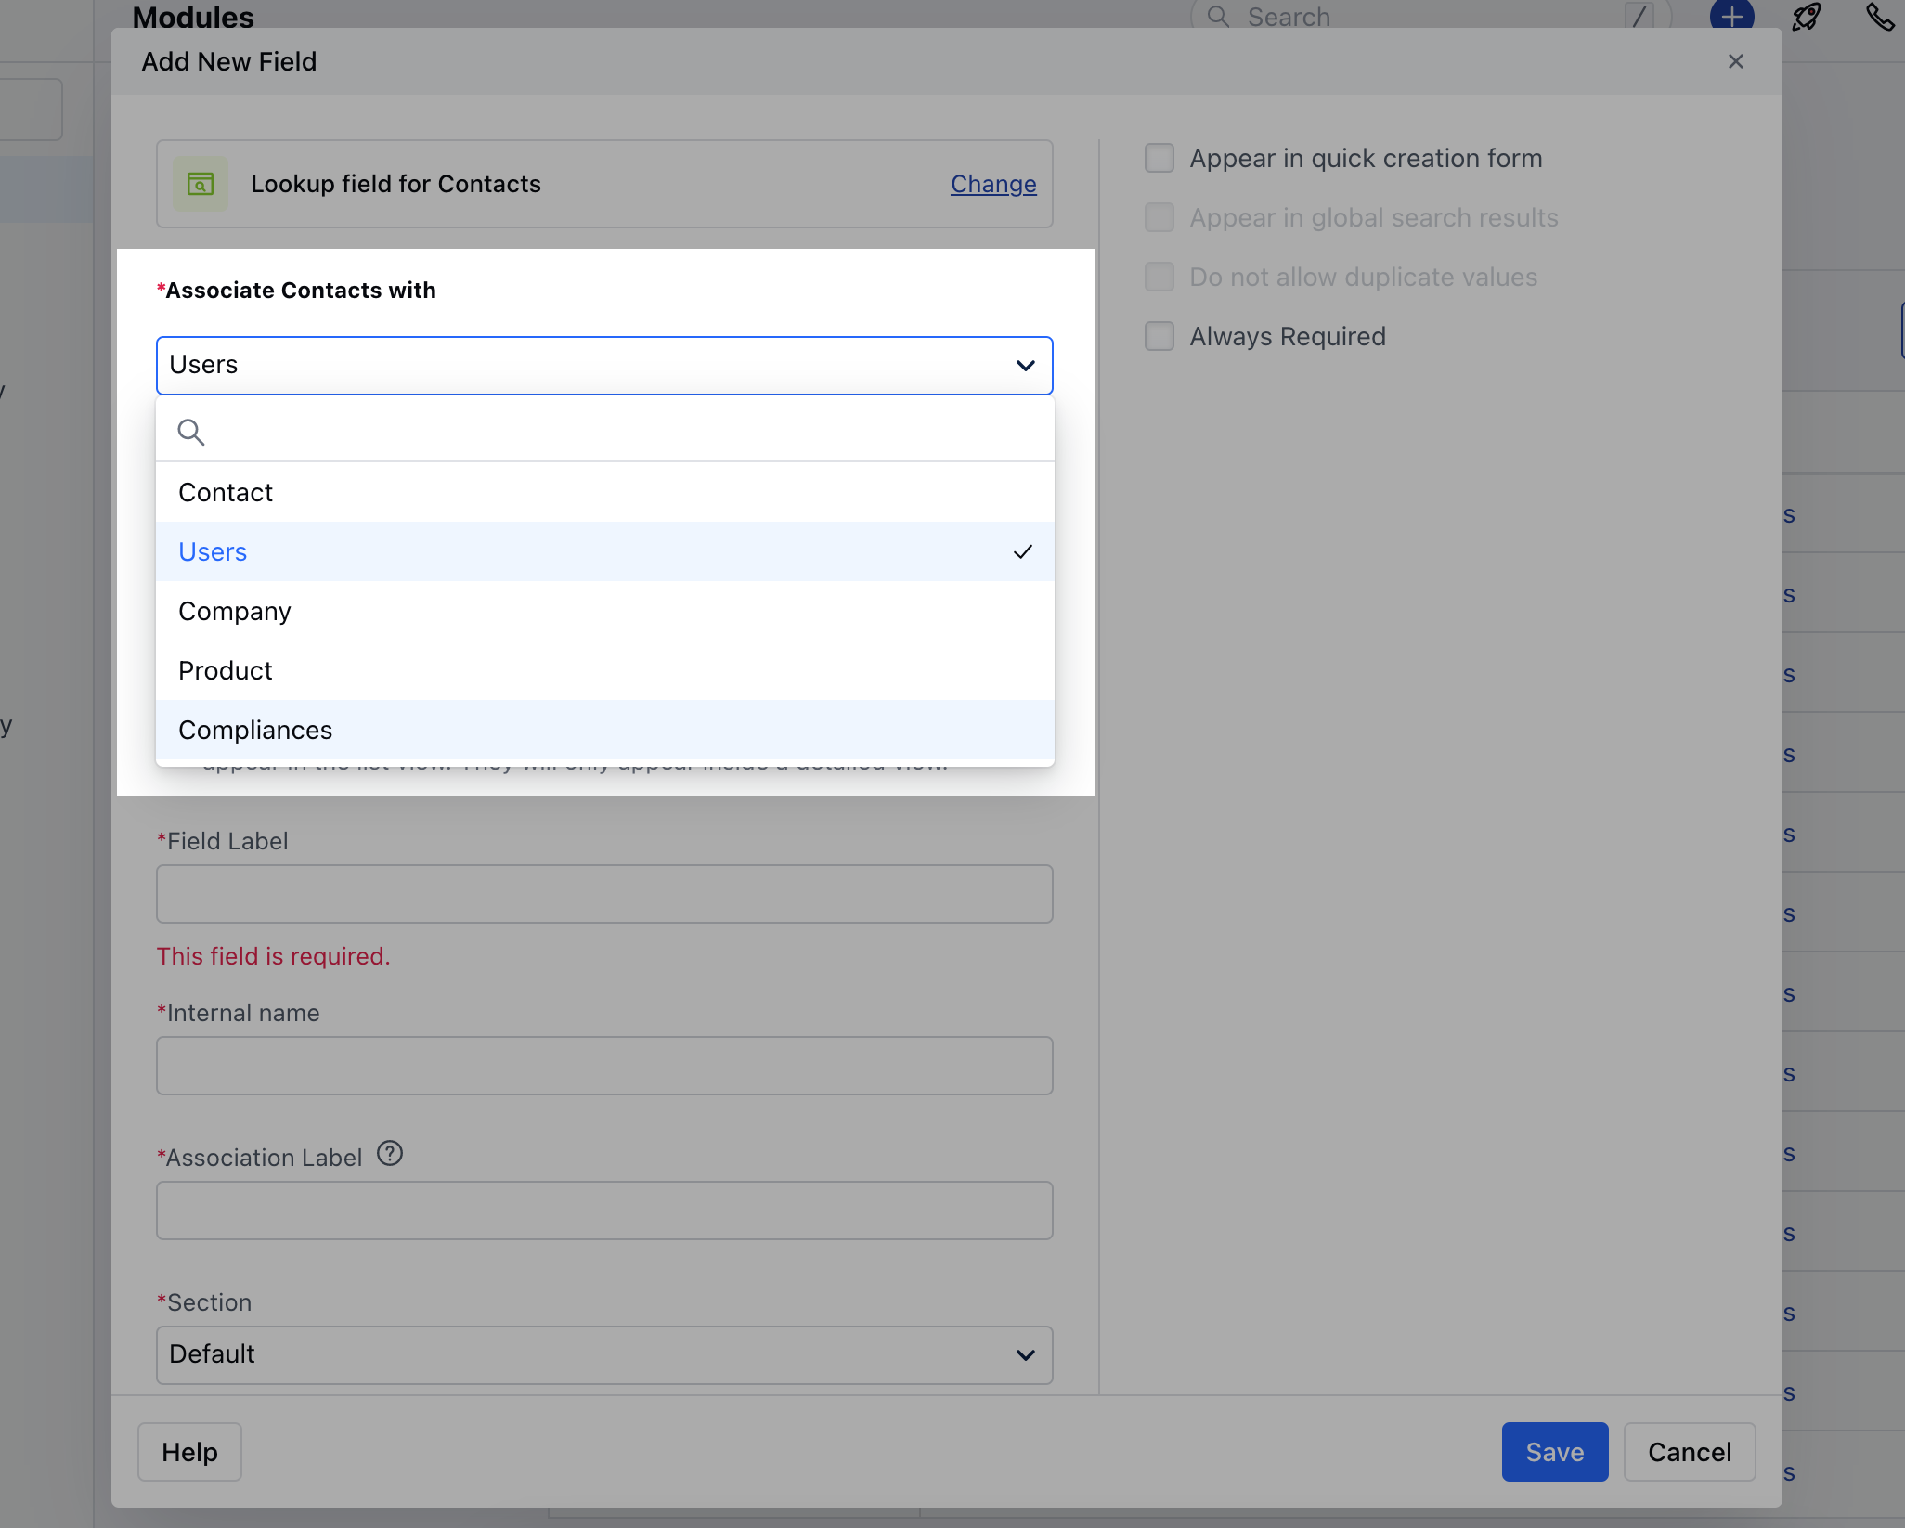Toggle Do not allow duplicate values
Viewport: 1905px width, 1528px height.
(1160, 277)
